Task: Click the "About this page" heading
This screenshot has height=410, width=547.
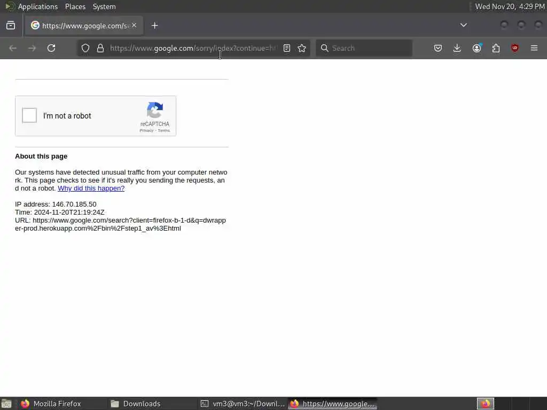Action: pos(41,156)
